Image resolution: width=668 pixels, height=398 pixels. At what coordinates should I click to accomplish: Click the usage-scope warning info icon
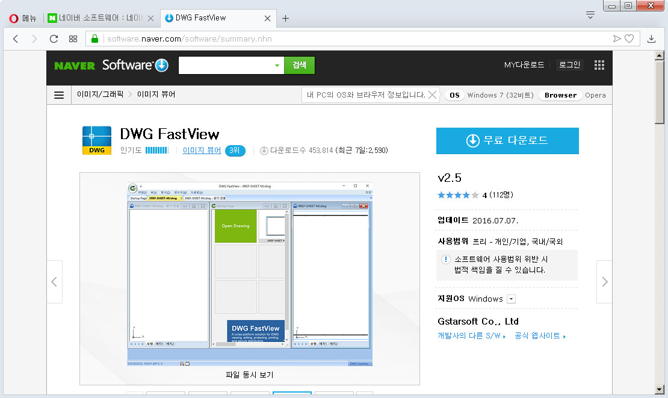pos(445,260)
